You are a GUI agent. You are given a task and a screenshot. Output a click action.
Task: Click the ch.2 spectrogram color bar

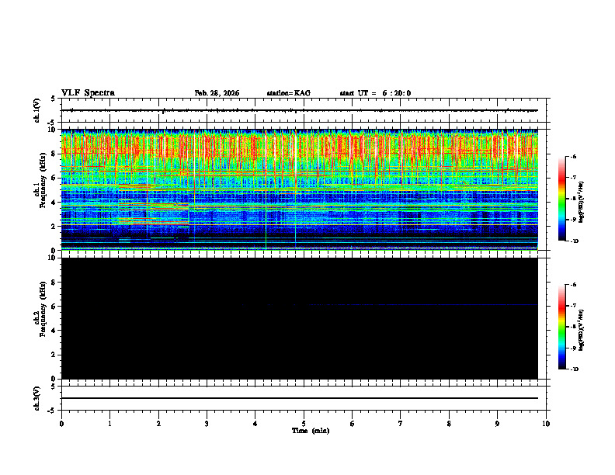[x=561, y=327]
